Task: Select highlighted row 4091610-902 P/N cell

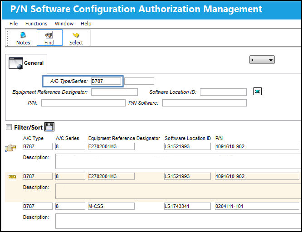Action: 257,176
